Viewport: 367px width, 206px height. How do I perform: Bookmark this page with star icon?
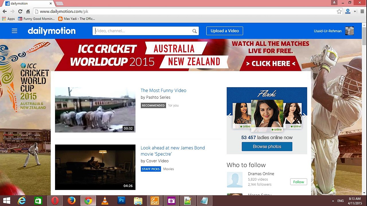click(x=339, y=11)
